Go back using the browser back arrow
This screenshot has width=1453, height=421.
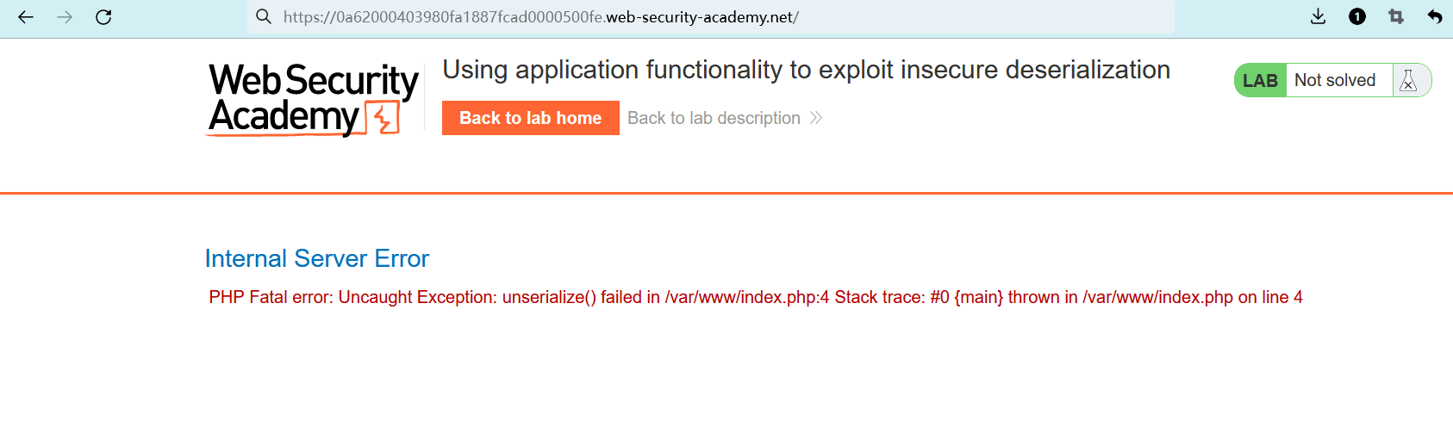(x=26, y=17)
